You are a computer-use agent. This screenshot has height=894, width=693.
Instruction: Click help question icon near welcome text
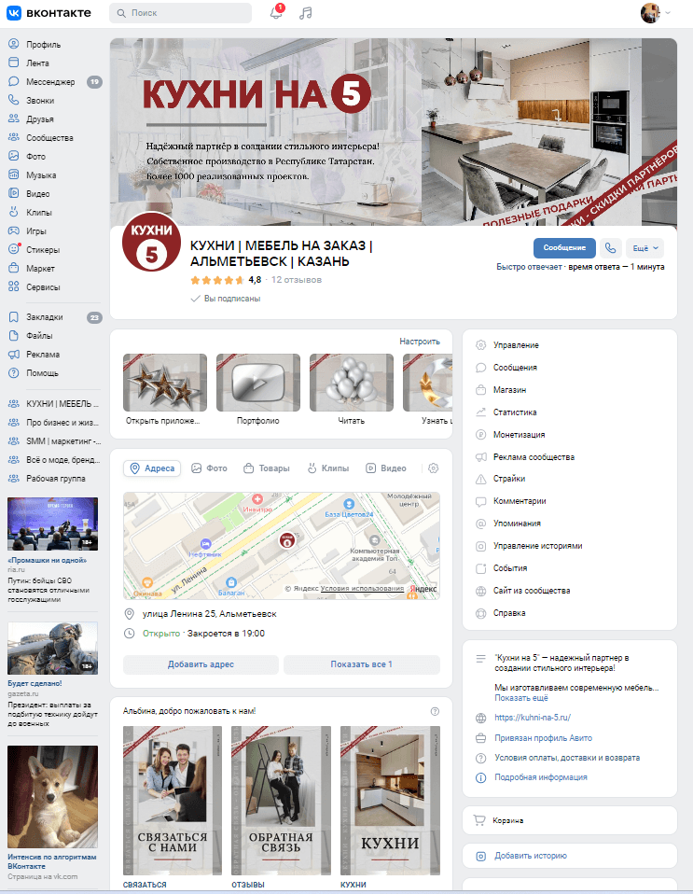pyautogui.click(x=435, y=711)
